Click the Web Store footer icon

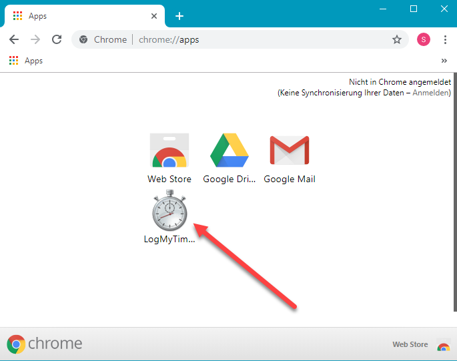click(443, 344)
